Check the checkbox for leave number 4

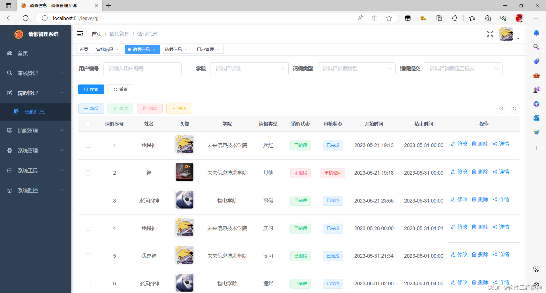(88, 228)
